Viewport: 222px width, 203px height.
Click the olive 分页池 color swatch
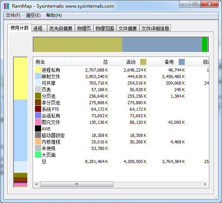(x=38, y=96)
